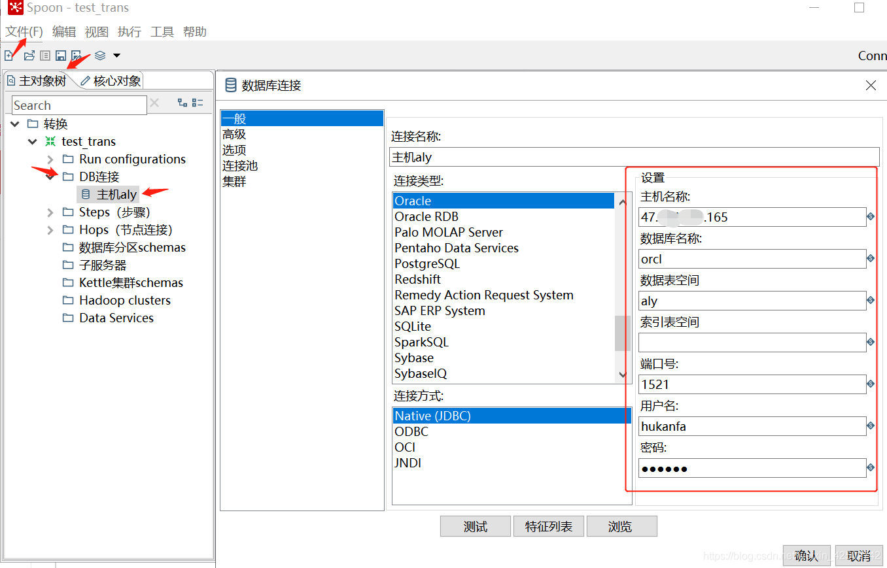Expand the Run configurations folder
The image size is (887, 568).
[x=50, y=159]
